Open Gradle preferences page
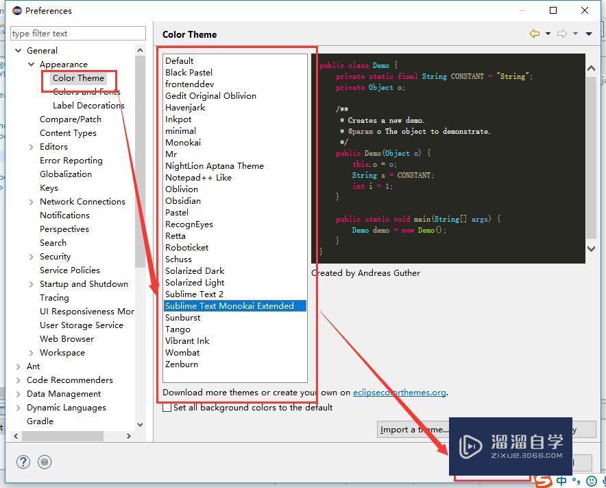Screen dimensions: 606x488 point(40,421)
